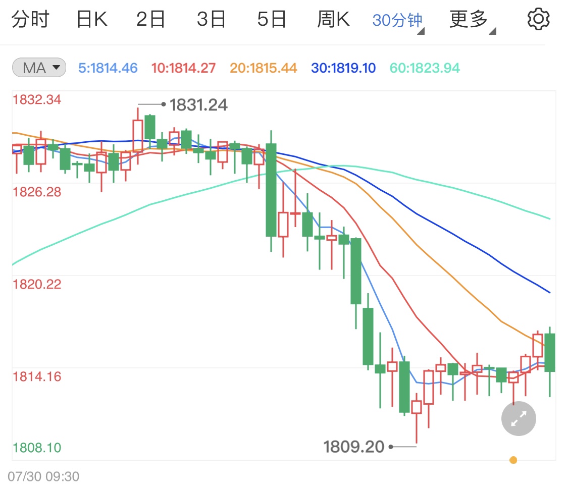
Task: Open the 30分钟 interval dropdown
Action: click(398, 21)
